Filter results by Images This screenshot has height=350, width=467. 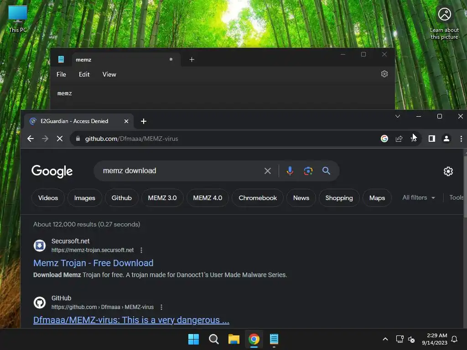click(x=84, y=198)
